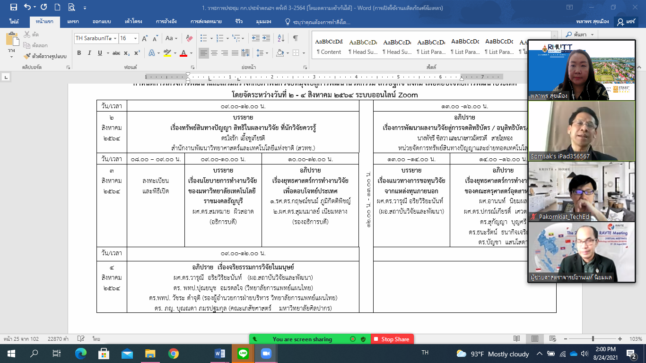The height and width of the screenshot is (363, 646).
Task: Open Microsoft Edge from the taskbar
Action: pos(81,353)
